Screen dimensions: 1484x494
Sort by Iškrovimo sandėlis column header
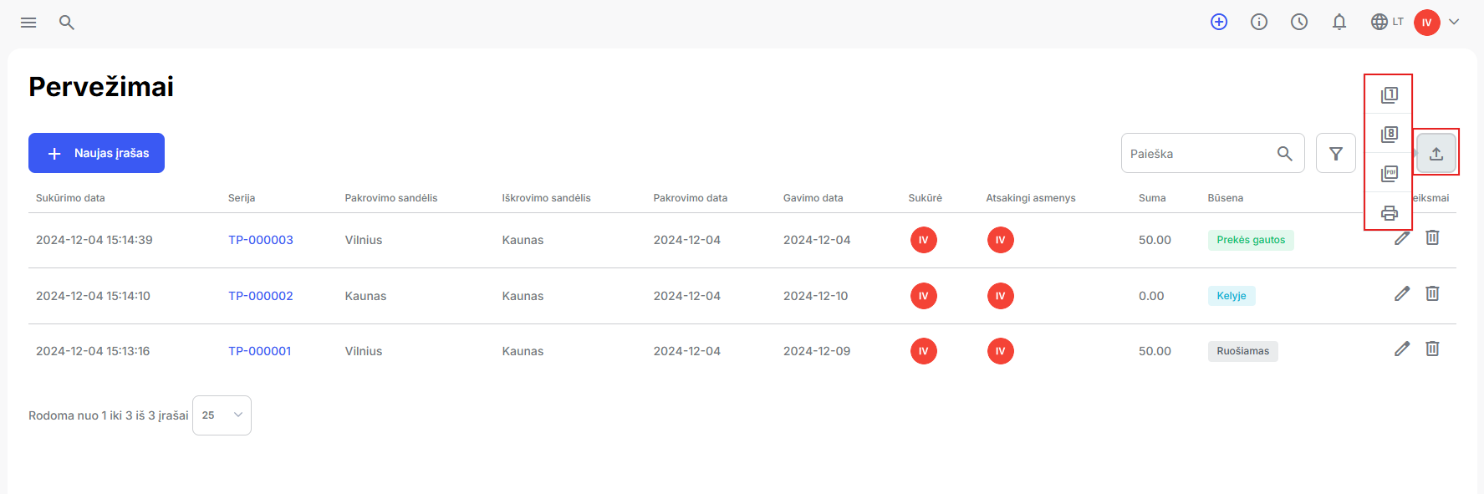pos(546,198)
